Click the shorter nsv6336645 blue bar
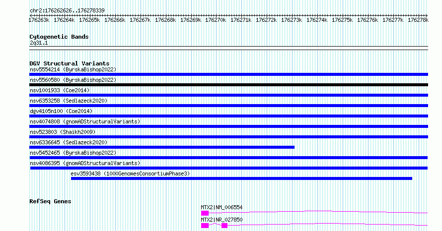Image resolution: width=442 pixels, height=231 pixels. coord(162,147)
